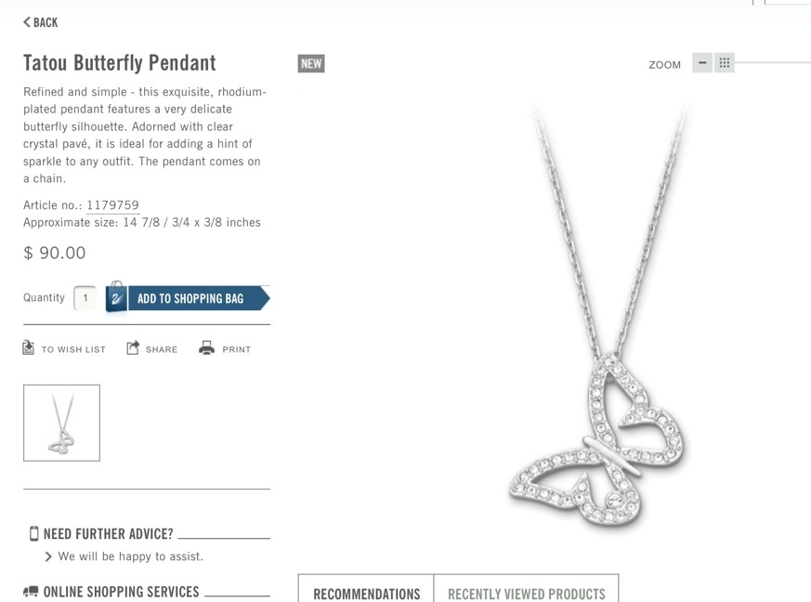This screenshot has height=602, width=811.
Task: Select the butterfly pendant thumbnail image
Action: (61, 423)
